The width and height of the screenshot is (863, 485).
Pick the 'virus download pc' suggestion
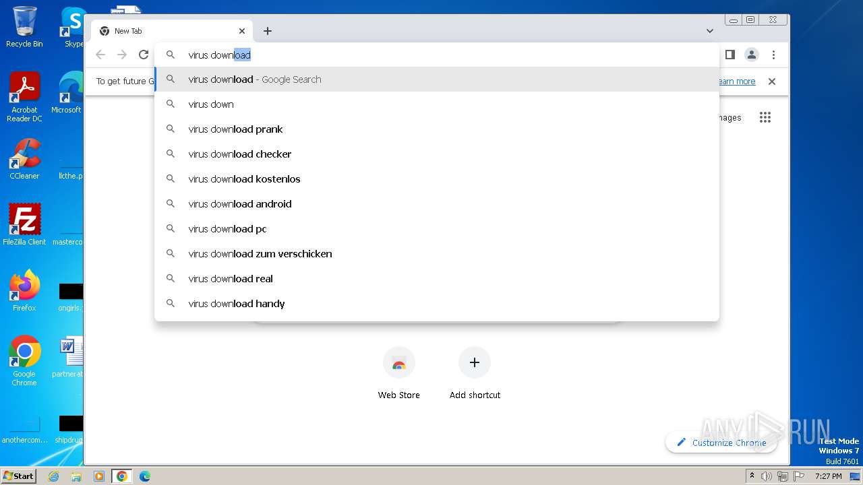(437, 229)
